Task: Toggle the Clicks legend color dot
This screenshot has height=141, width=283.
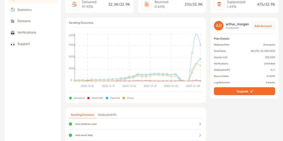Action: [x=124, y=98]
